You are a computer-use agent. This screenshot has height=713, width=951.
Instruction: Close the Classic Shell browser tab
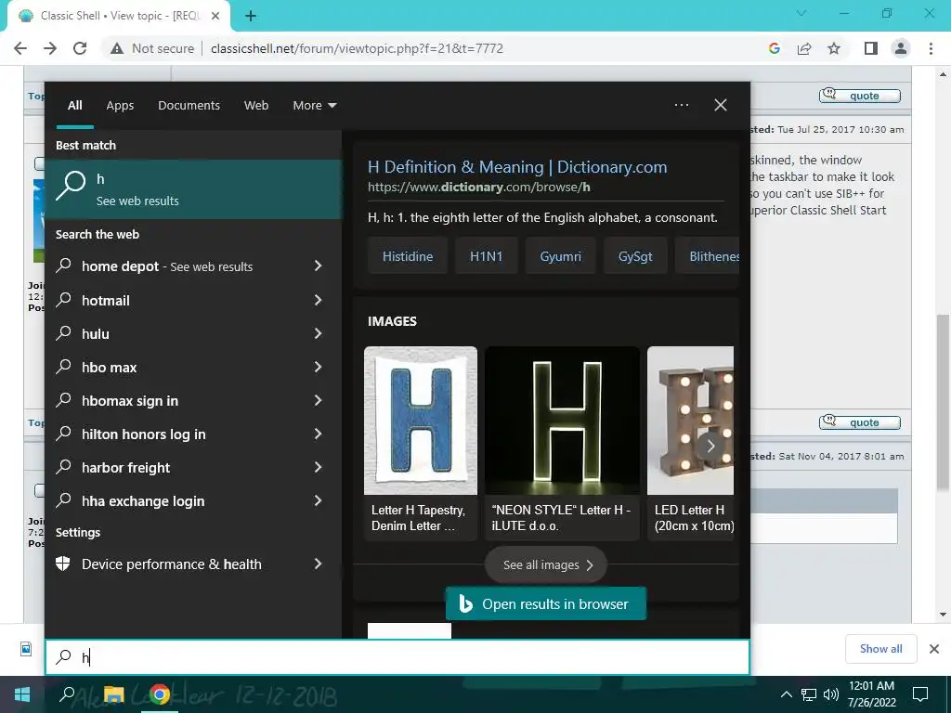(215, 16)
